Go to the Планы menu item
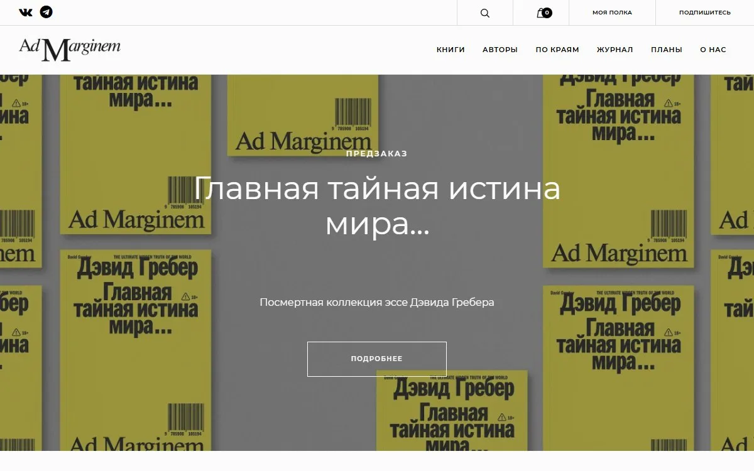 click(x=667, y=50)
